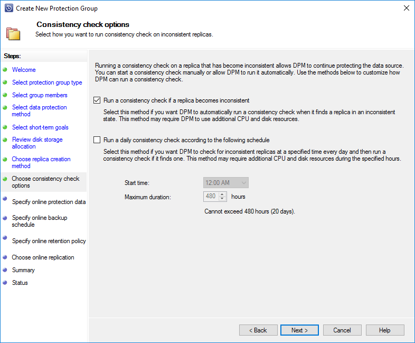Go to Choose replica creation method step
This screenshot has height=343, width=415.
click(41, 162)
